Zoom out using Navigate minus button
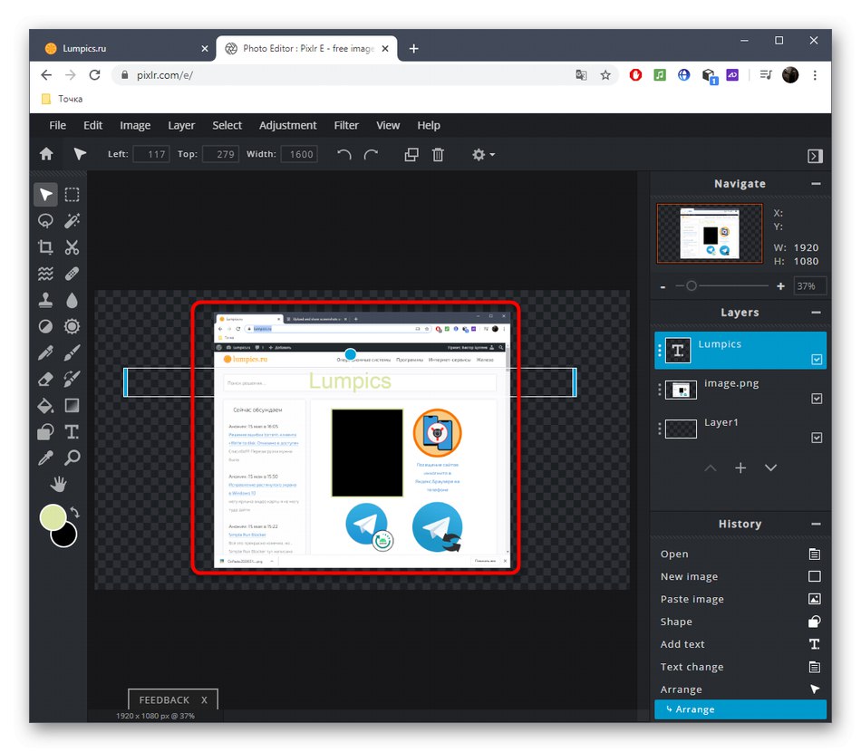The height and width of the screenshot is (752, 861). [x=663, y=286]
